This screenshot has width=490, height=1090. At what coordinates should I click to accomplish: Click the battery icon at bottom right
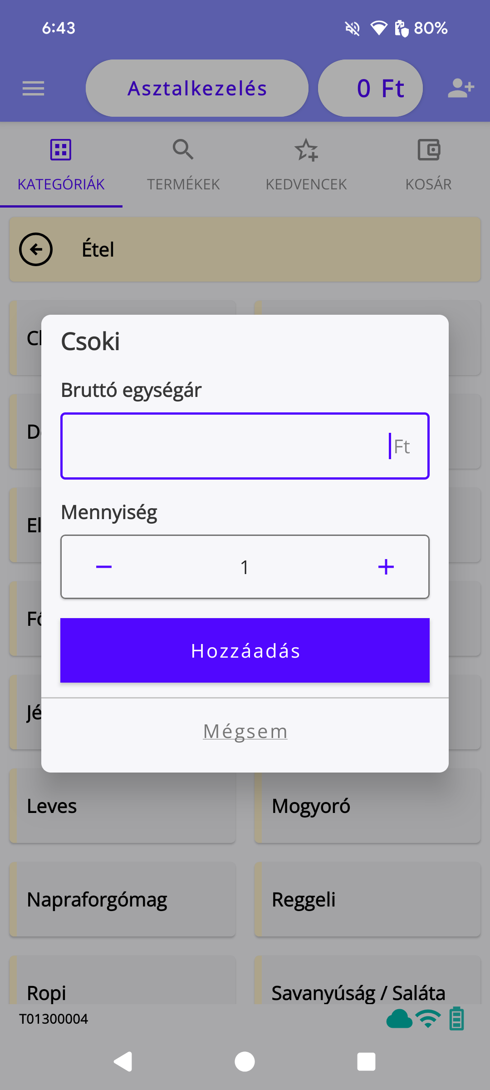[x=456, y=1019]
